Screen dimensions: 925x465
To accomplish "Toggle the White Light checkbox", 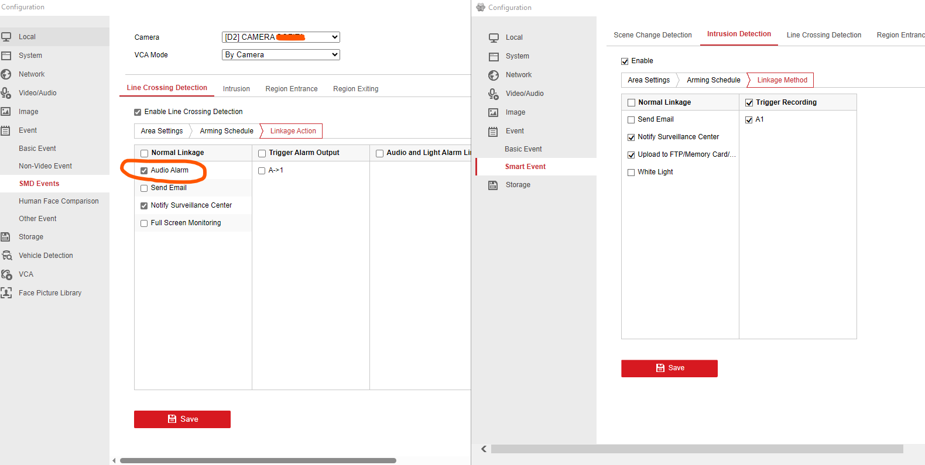I will (x=631, y=173).
